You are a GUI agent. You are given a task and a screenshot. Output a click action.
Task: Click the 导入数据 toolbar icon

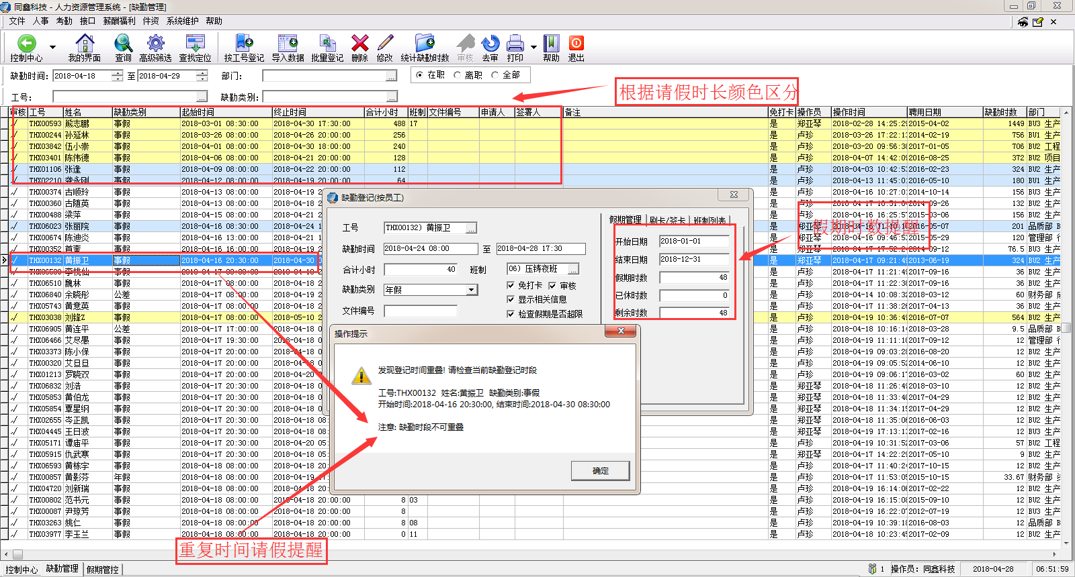click(x=288, y=48)
